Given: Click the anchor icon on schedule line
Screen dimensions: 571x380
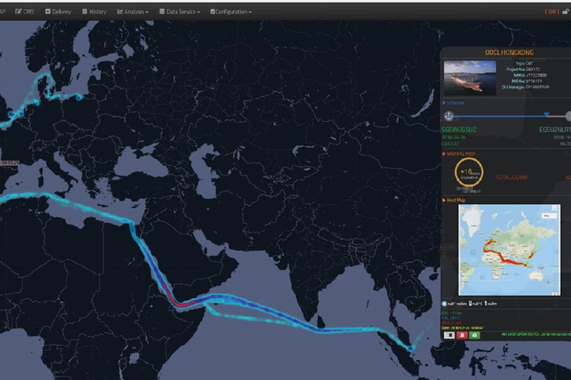Looking at the screenshot, I should (449, 116).
